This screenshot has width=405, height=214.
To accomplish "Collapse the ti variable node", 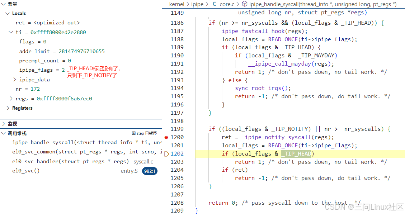I will [11, 32].
